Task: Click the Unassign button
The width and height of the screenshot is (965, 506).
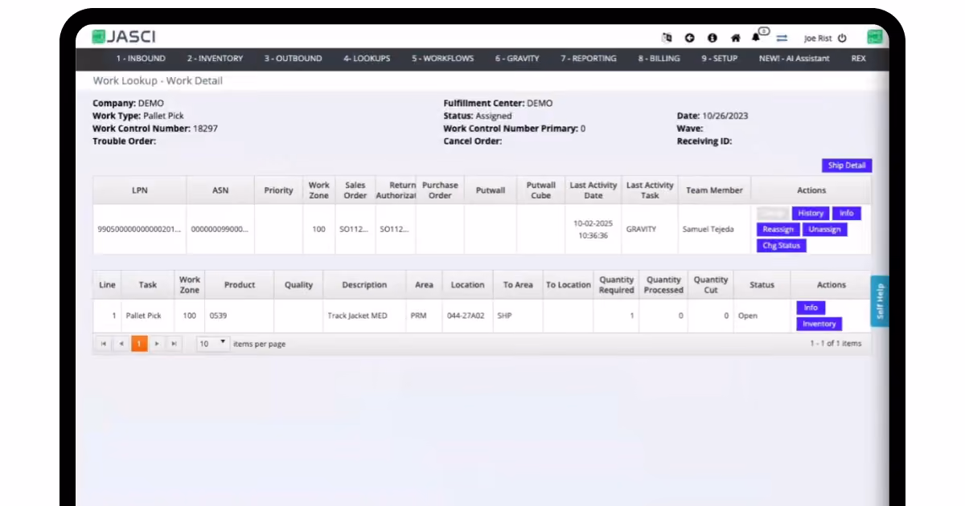Action: tap(824, 229)
